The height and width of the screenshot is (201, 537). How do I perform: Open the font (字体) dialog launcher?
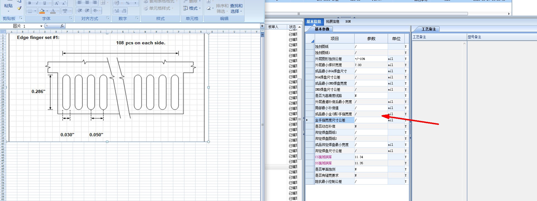tap(70, 18)
